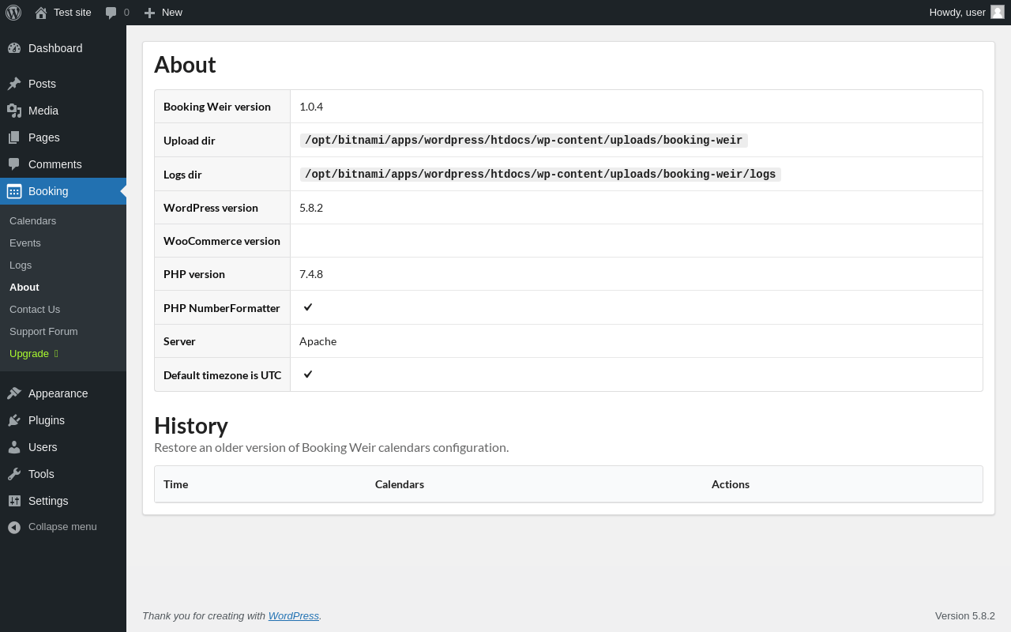Screen dimensions: 1011x632
Task: Open Dashboard menu item
Action: point(55,48)
